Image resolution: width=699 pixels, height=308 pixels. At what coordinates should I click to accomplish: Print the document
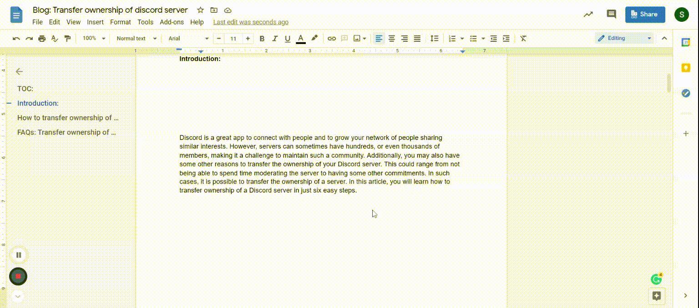click(42, 39)
